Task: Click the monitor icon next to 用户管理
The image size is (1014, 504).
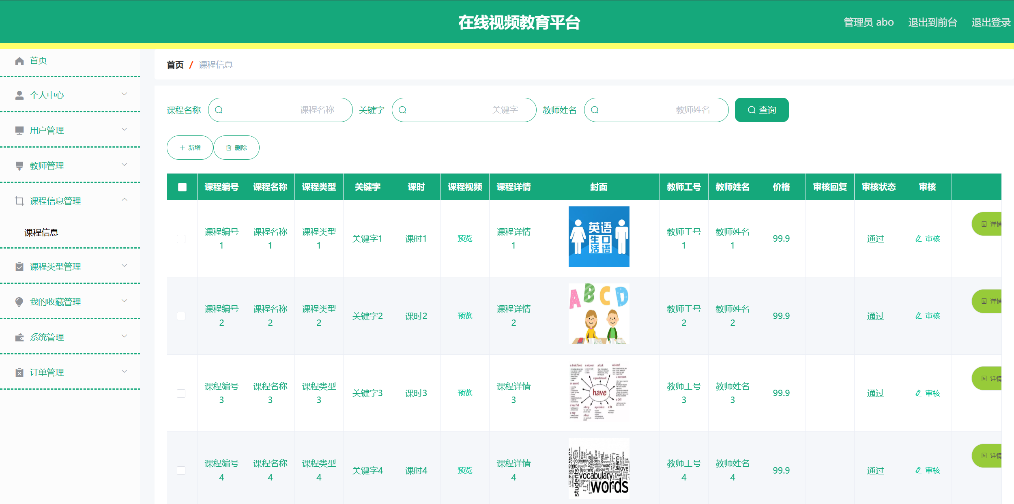Action: point(19,131)
